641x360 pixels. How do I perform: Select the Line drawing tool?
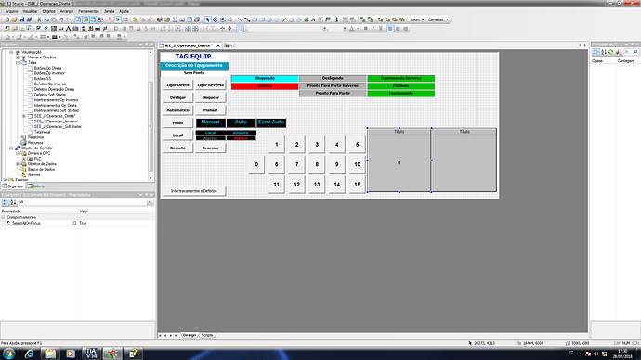(x=240, y=19)
